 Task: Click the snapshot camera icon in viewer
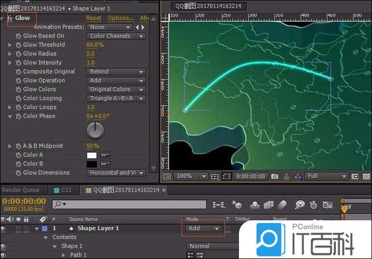(274, 176)
